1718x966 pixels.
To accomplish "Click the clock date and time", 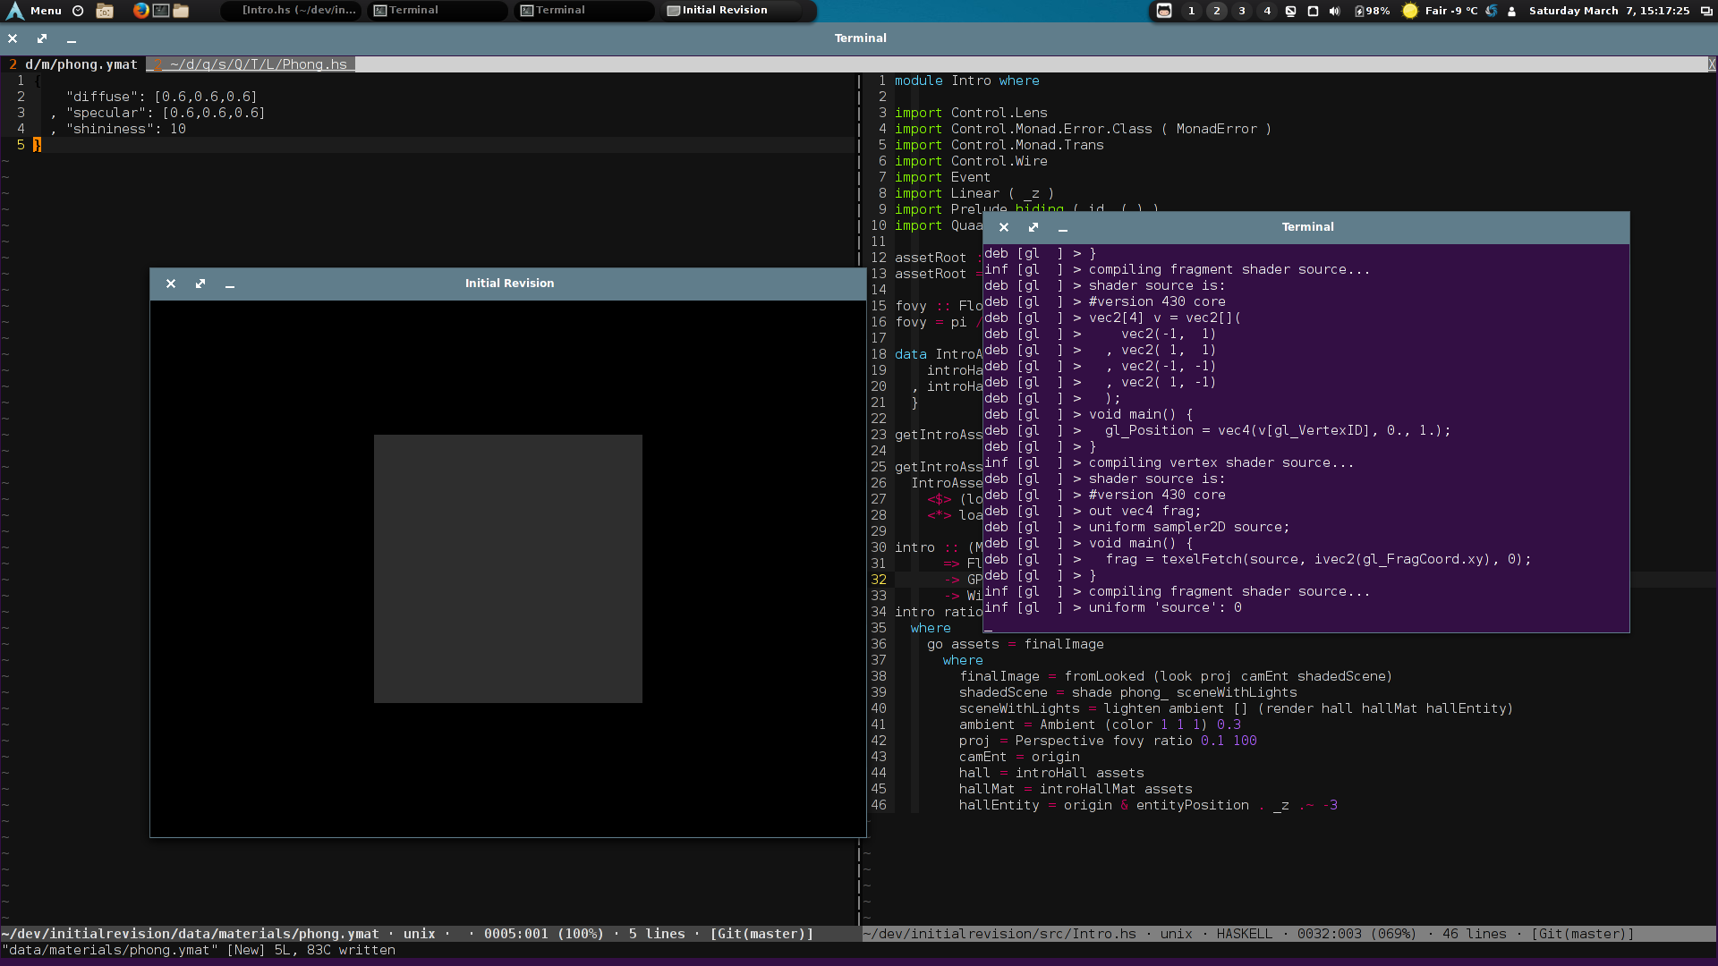I will point(1608,11).
